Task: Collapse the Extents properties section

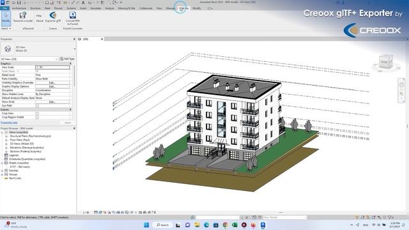Action: pos(70,110)
